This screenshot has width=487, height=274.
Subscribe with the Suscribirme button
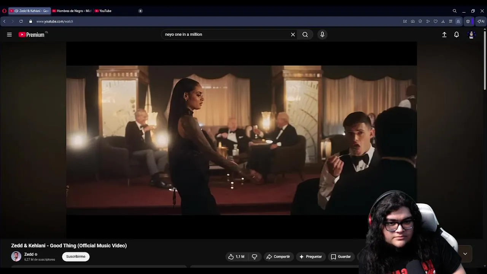(76, 256)
